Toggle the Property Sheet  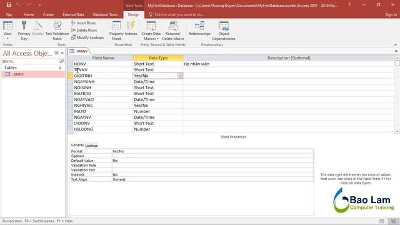[x=116, y=31]
